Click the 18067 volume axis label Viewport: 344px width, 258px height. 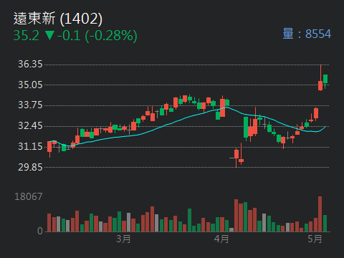coord(29,196)
